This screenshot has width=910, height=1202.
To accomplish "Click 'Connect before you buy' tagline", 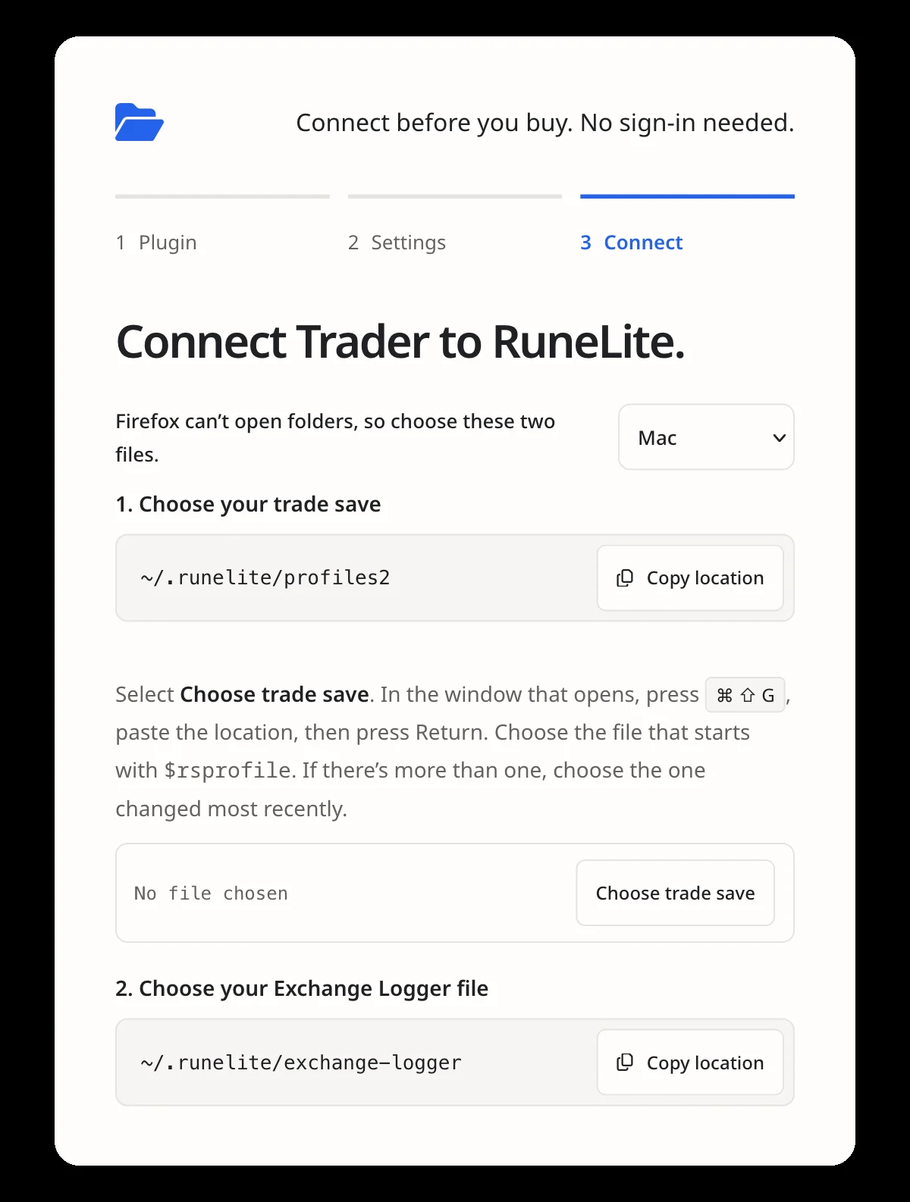I will pos(545,123).
